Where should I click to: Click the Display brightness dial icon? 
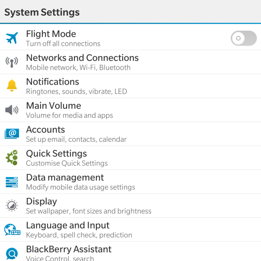point(12,206)
